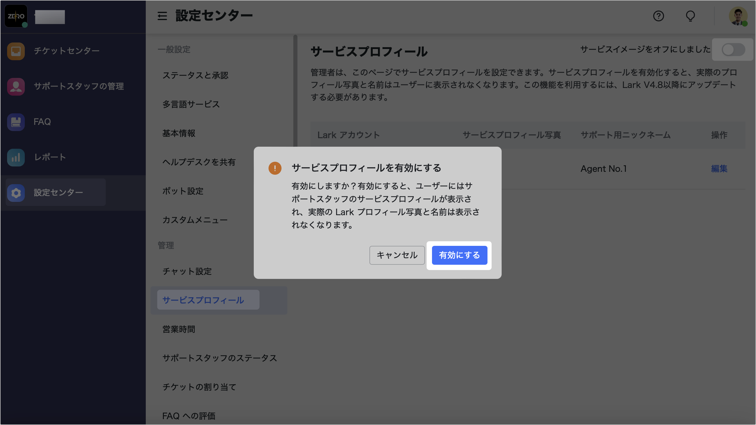Image resolution: width=756 pixels, height=425 pixels.
Task: Collapse the sidebar with the hamburger icon
Action: pyautogui.click(x=162, y=16)
